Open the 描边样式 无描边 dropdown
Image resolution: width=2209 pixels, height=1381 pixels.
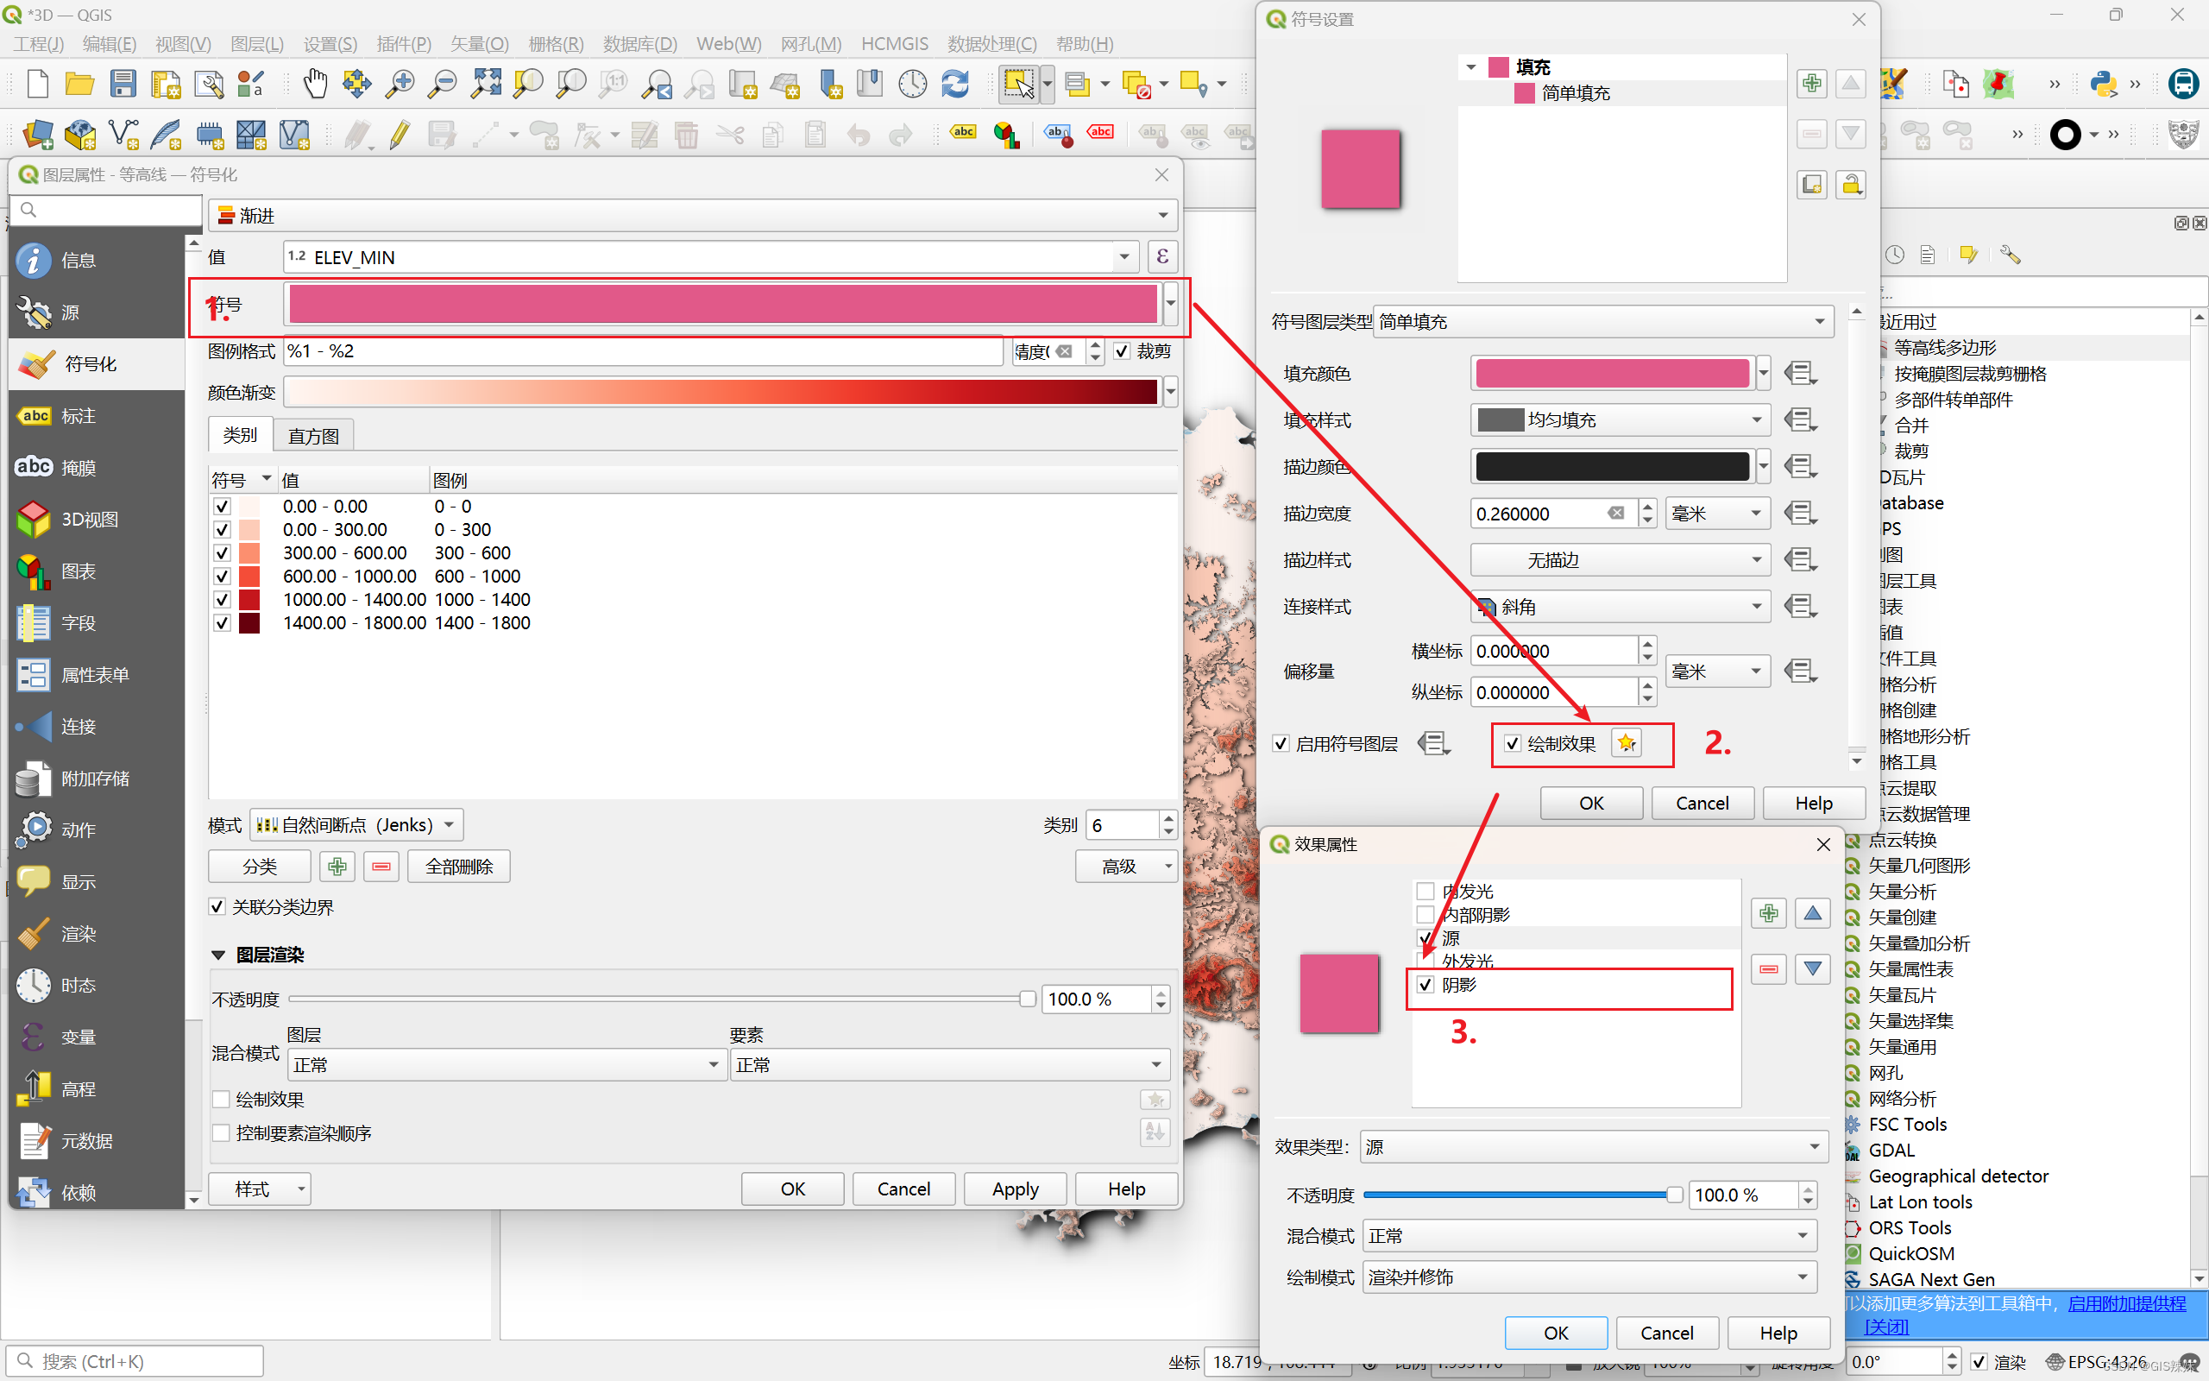click(1620, 560)
